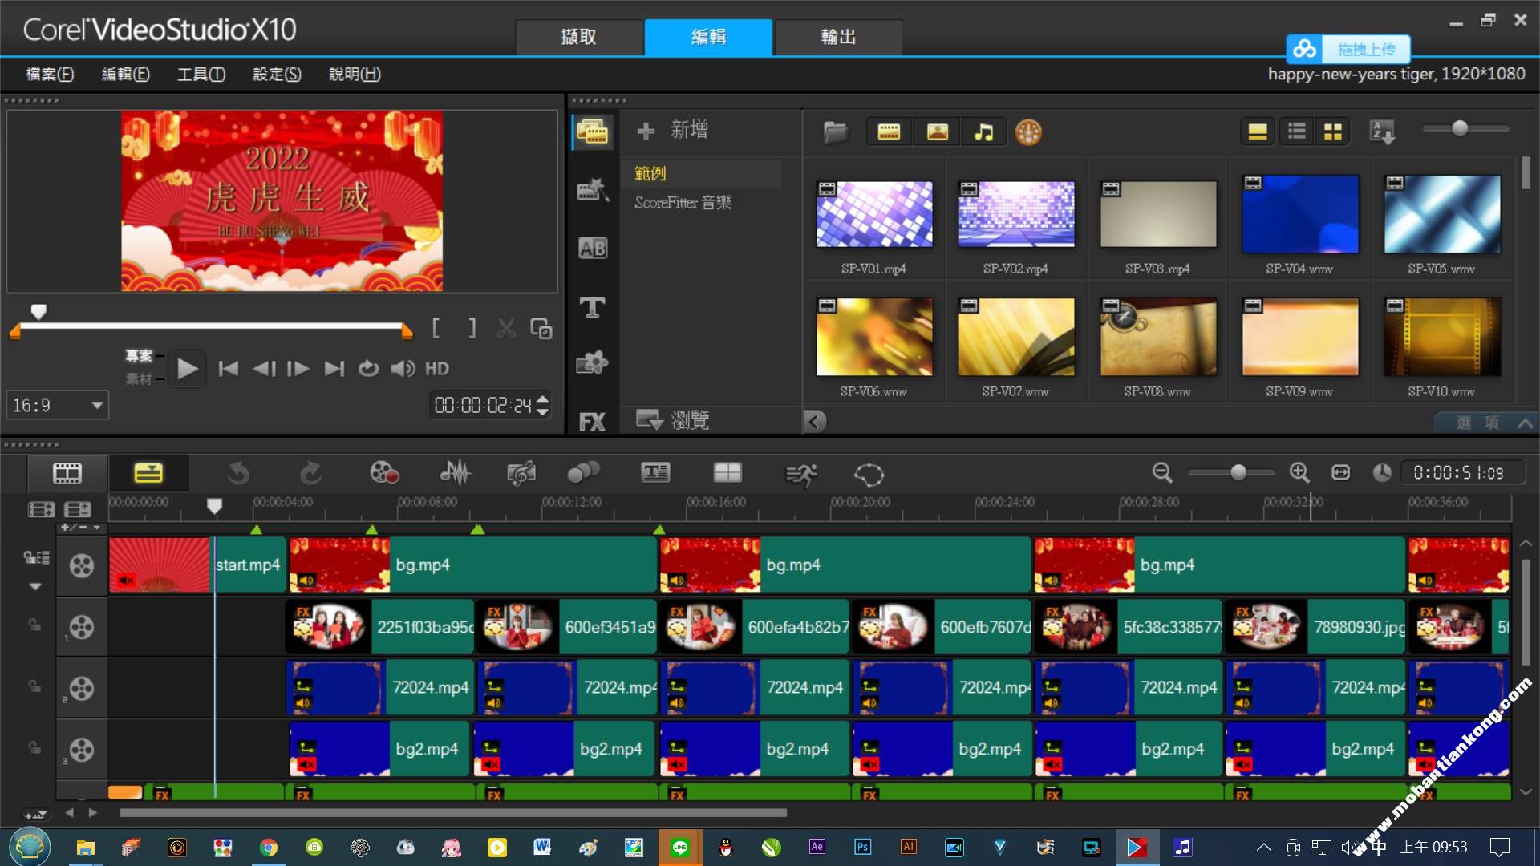Select the ScoreFitter 音樂 folder
The image size is (1540, 866).
click(x=683, y=203)
